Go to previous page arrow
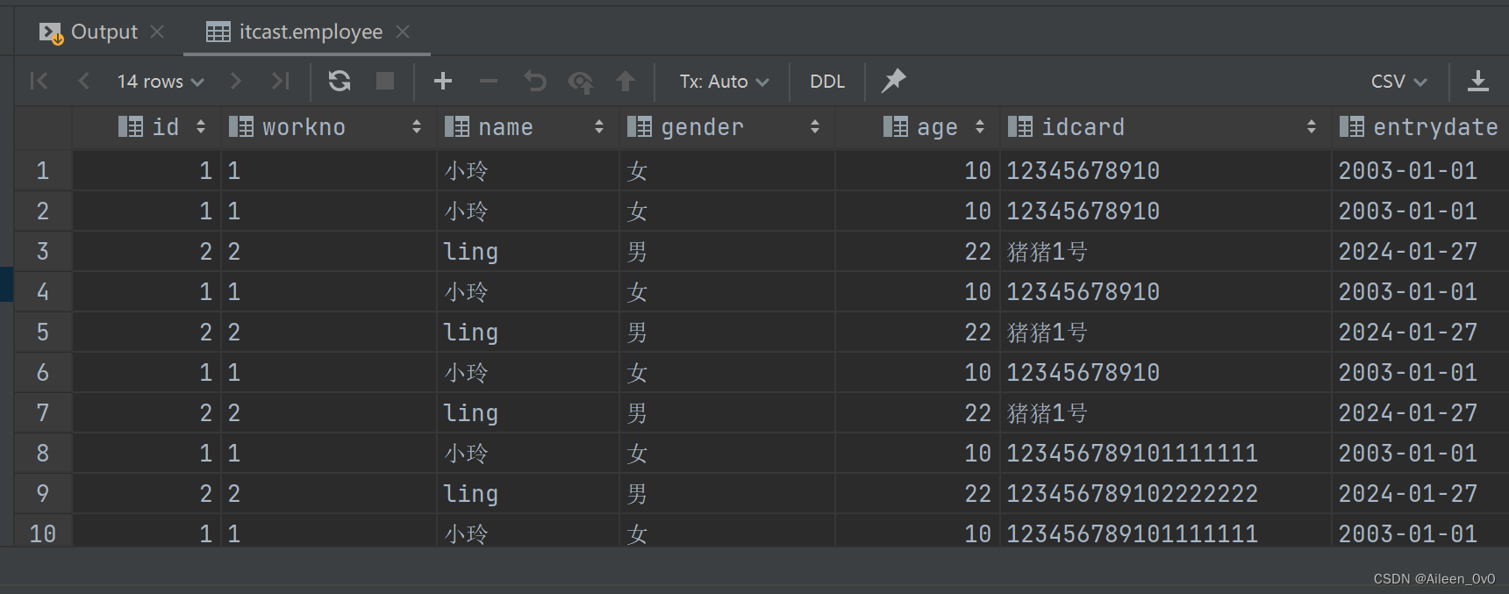This screenshot has width=1509, height=594. click(x=84, y=82)
